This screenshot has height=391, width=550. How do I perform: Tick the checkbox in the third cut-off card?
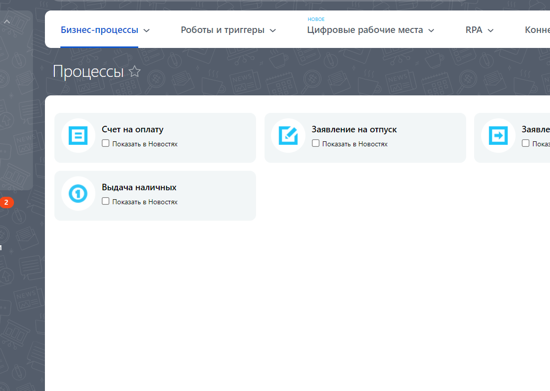526,143
